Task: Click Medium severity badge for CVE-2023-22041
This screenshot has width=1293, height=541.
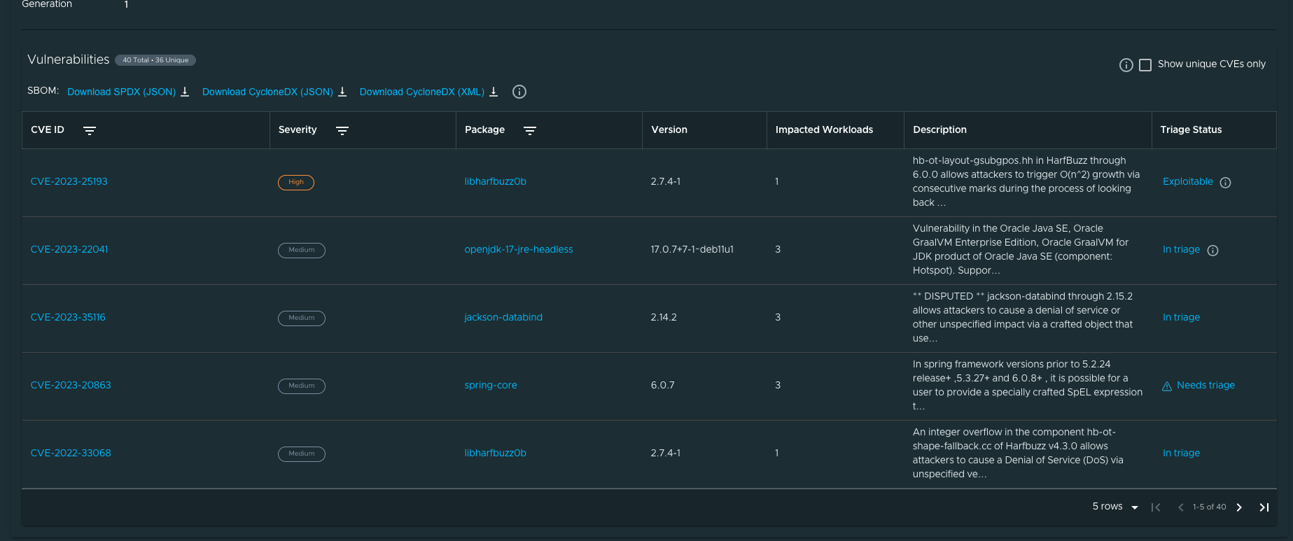Action: coord(302,251)
